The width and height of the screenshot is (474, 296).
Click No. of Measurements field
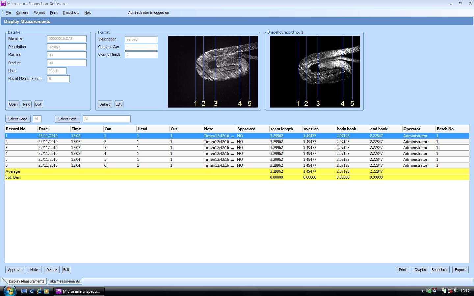pyautogui.click(x=58, y=79)
